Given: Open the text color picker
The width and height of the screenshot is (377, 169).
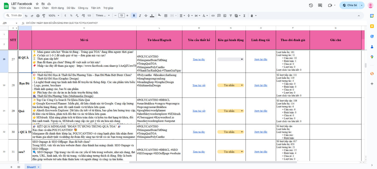Looking at the screenshot, I should 152,16.
